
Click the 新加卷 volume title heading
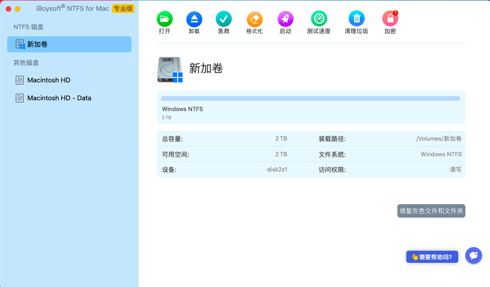(206, 68)
